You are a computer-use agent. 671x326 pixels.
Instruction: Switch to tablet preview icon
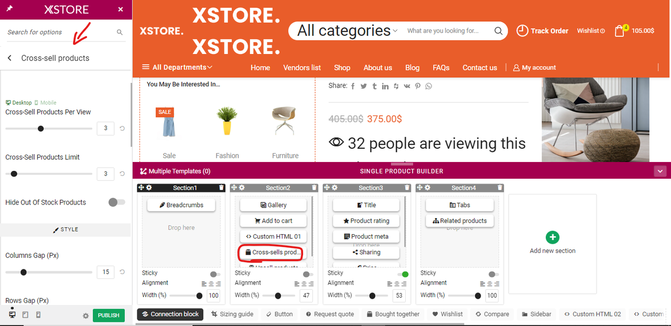[x=25, y=315]
